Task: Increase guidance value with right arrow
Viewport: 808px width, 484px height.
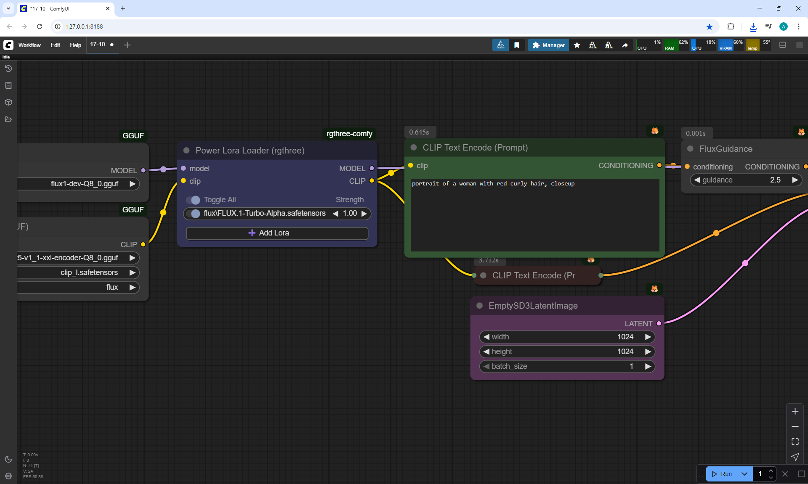Action: pos(795,180)
